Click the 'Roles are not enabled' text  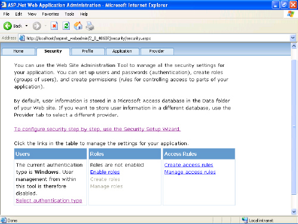(117, 165)
